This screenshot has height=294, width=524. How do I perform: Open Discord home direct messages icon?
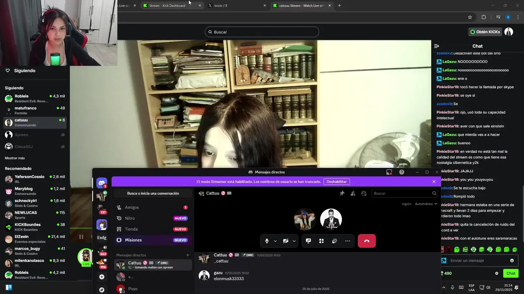102,183
